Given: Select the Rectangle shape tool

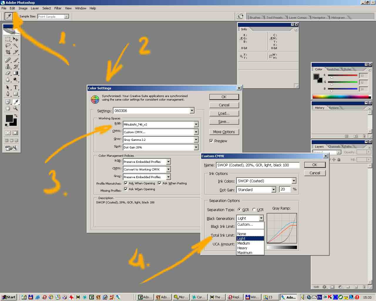Looking at the screenshot, I should pos(15,94).
